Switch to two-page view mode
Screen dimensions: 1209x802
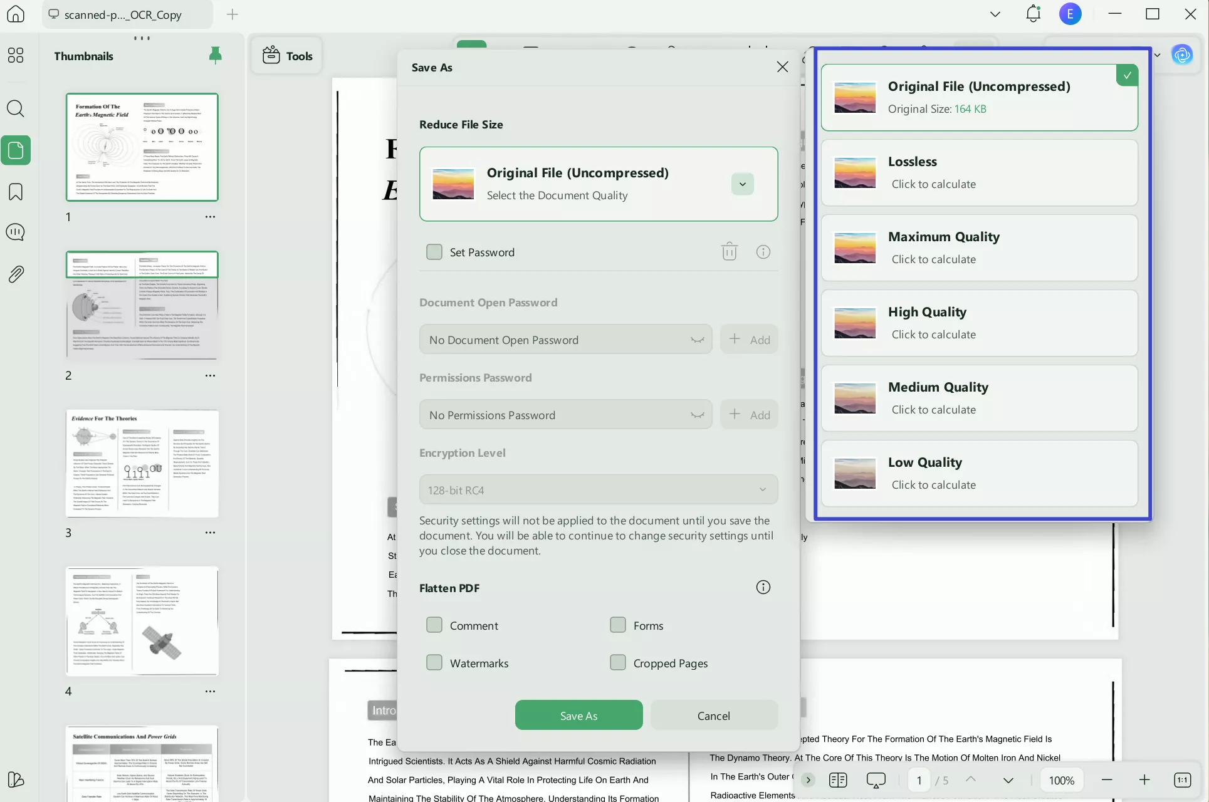pyautogui.click(x=838, y=780)
